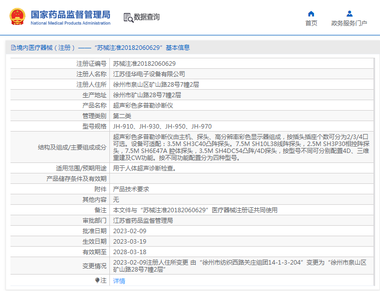The image size is (380, 291).
Task: Select effective date 2023-03-19
Action: tap(130, 241)
